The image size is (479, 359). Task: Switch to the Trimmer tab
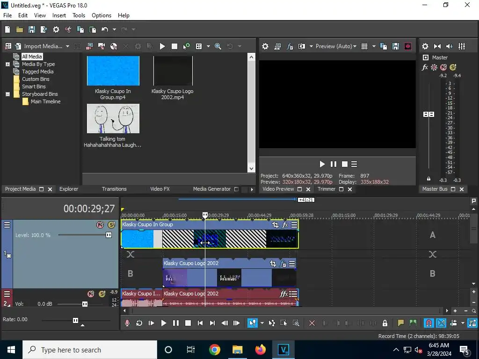[x=326, y=189]
